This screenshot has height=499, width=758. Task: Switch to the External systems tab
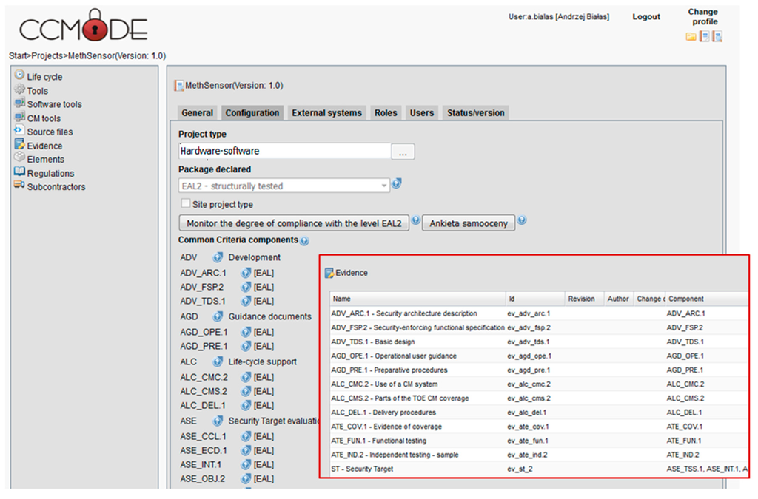(x=326, y=113)
